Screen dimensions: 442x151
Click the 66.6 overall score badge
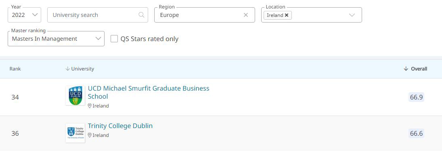[416, 133]
